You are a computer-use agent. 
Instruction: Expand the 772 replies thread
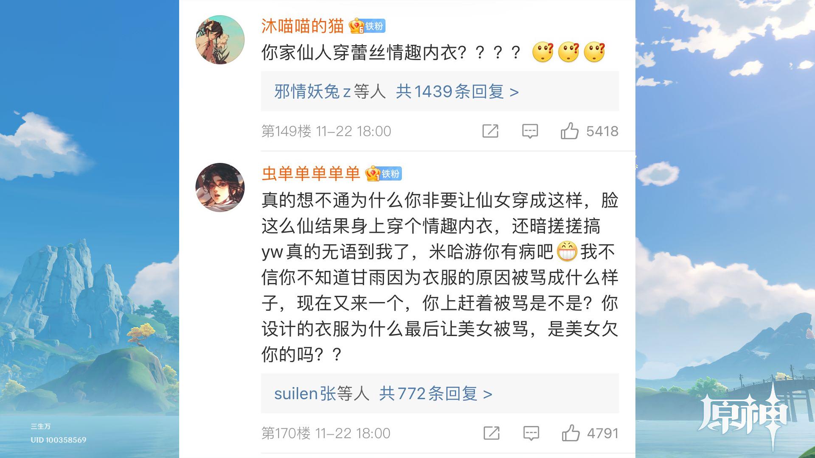[435, 394]
